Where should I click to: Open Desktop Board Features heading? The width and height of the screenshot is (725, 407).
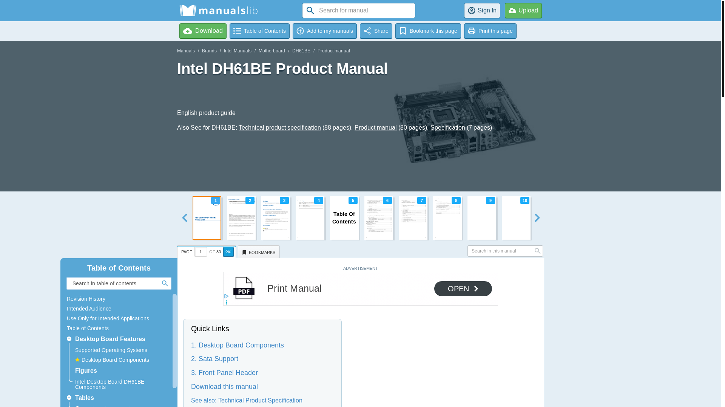click(110, 339)
